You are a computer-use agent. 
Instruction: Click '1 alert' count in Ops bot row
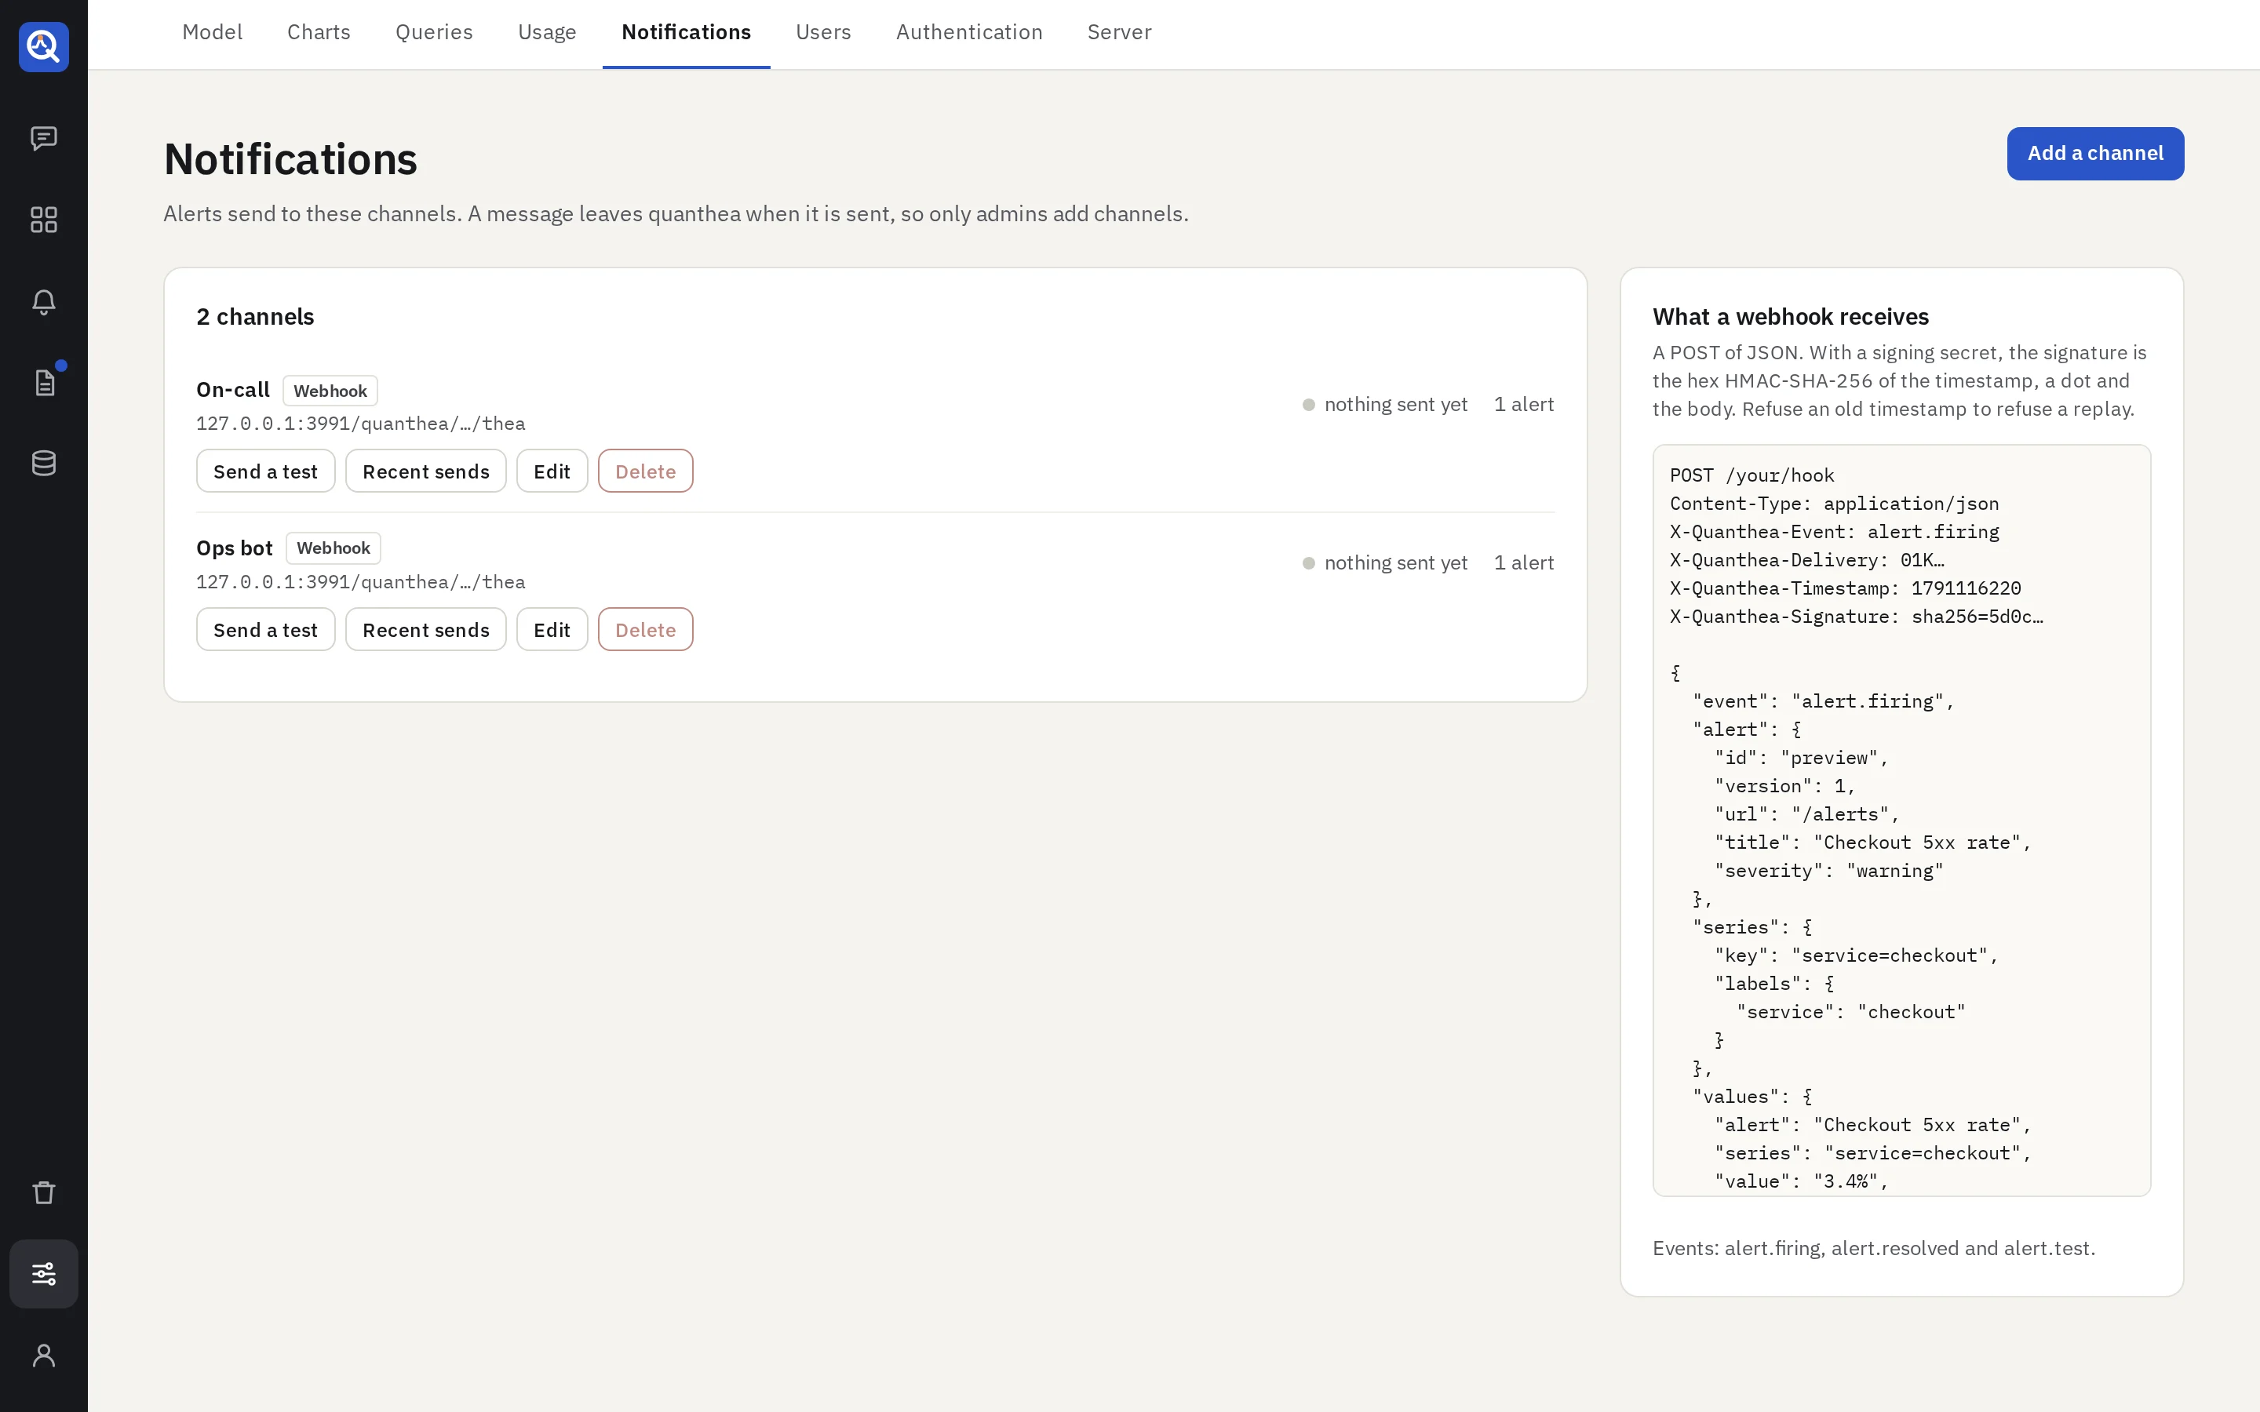(x=1523, y=563)
